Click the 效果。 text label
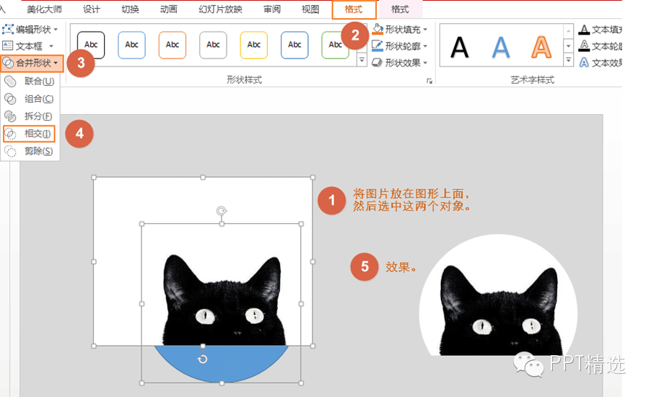The width and height of the screenshot is (646, 397). point(401,267)
